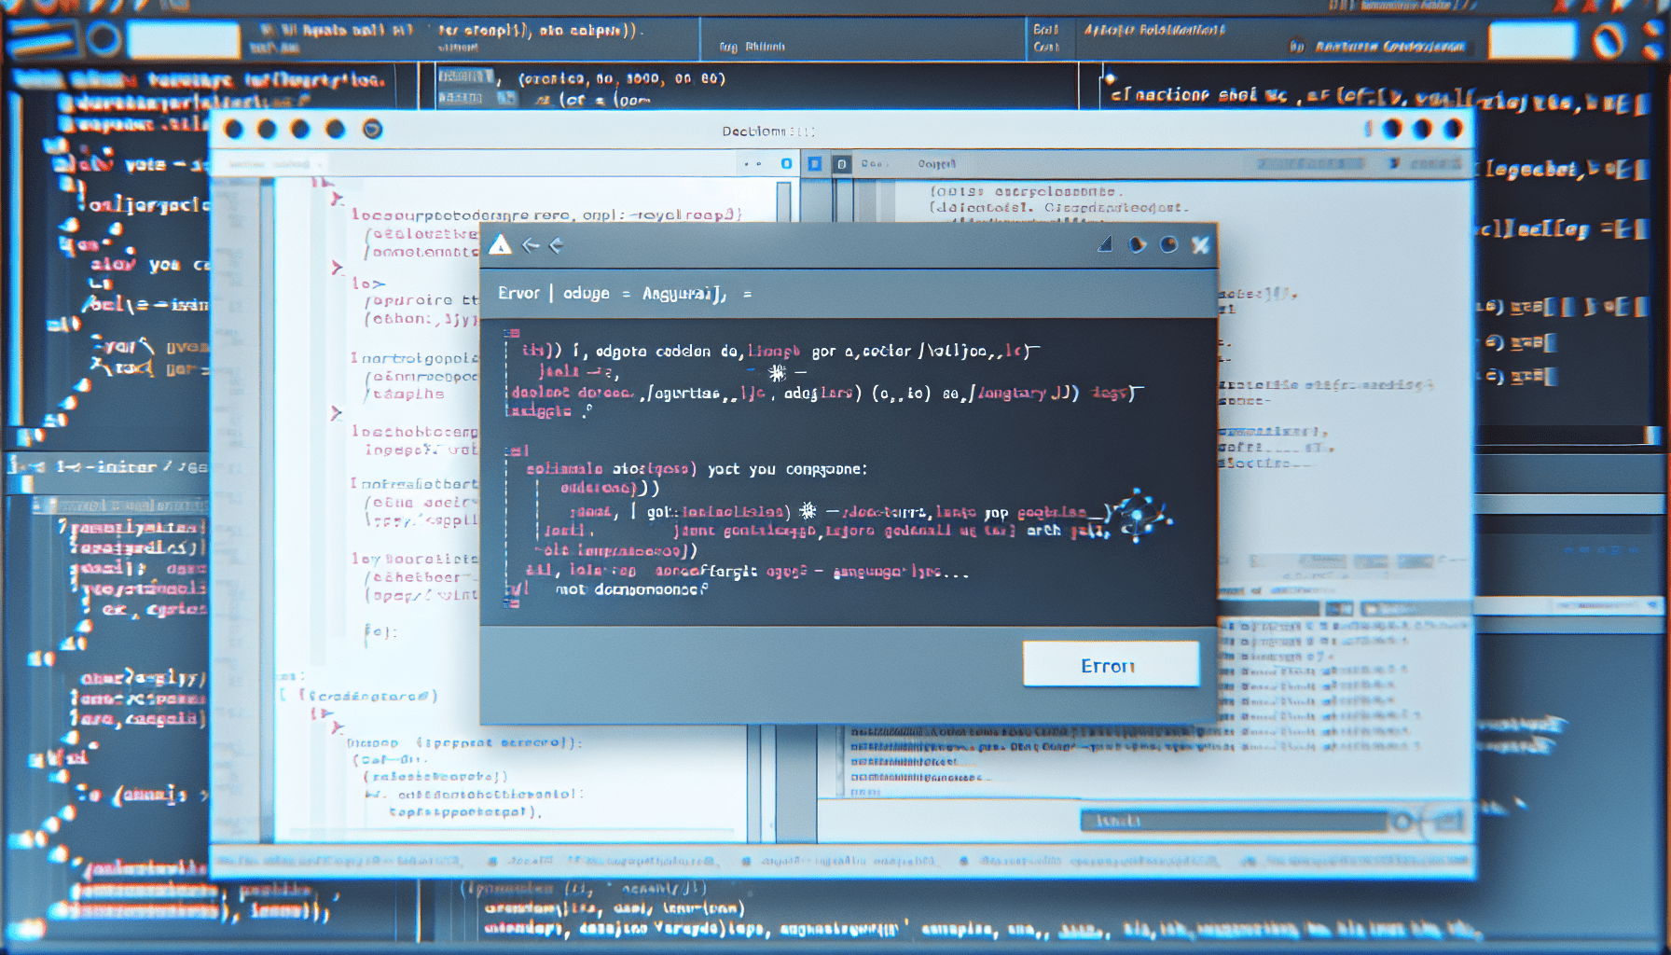This screenshot has height=955, width=1671.
Task: Click the circular search icon beside the bottom search field
Action: [x=1402, y=821]
